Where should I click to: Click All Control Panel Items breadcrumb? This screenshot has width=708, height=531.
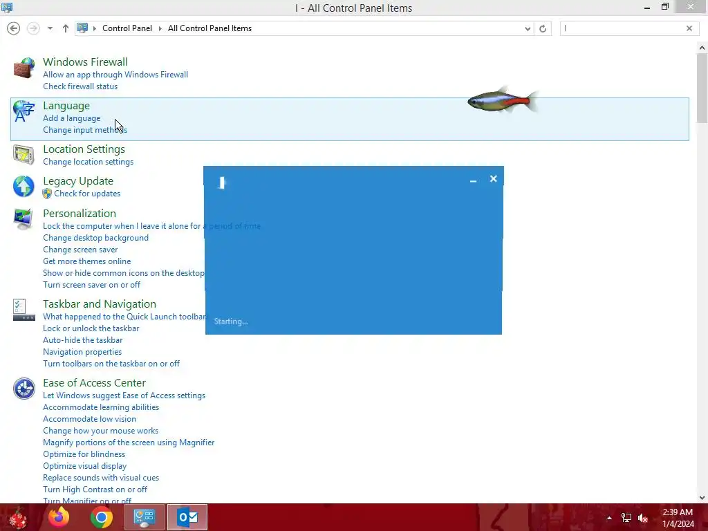tap(209, 28)
